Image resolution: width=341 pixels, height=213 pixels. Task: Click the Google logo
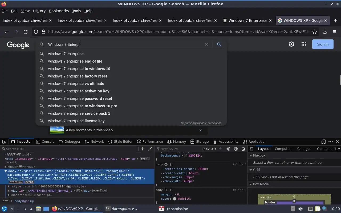pyautogui.click(x=18, y=45)
